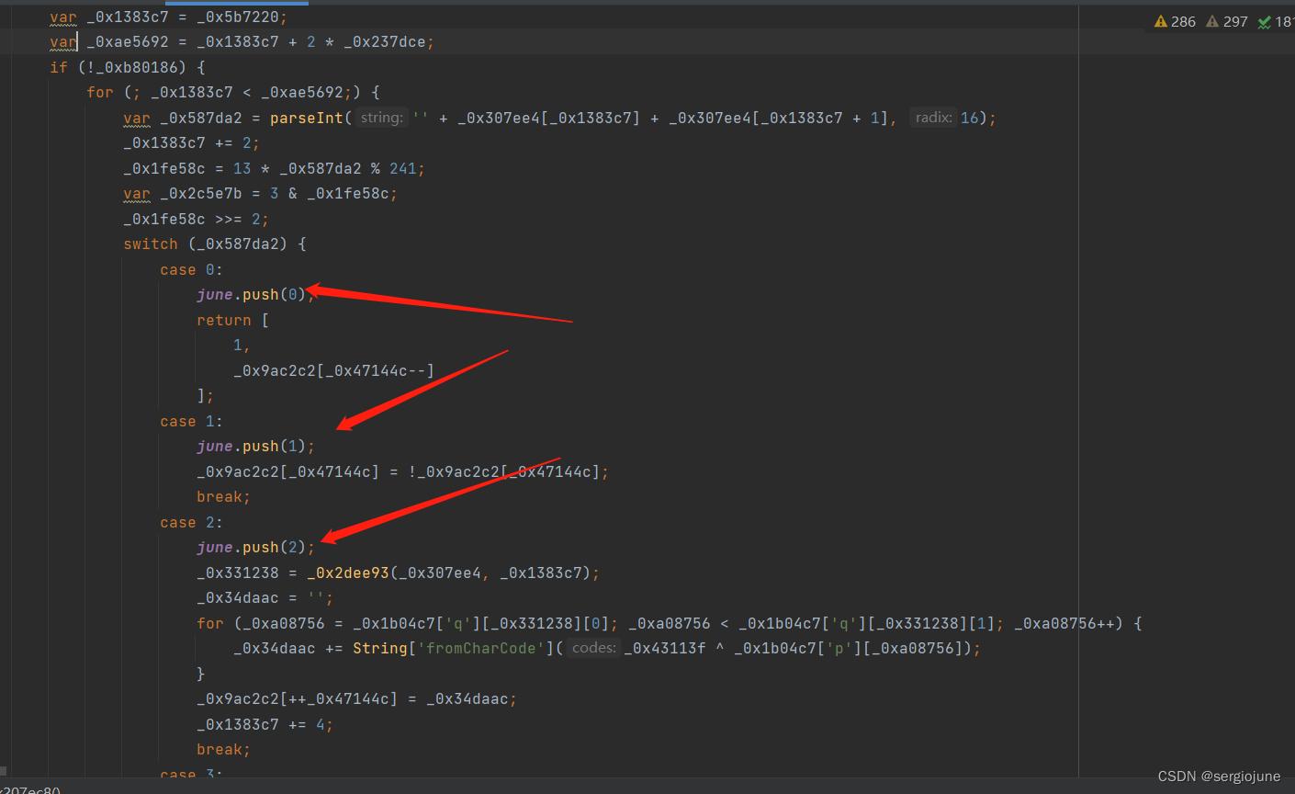This screenshot has height=794, width=1295.
Task: Click the "_0x34daac = '';" line
Action: point(265,598)
